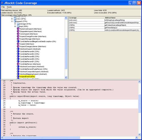The width and height of the screenshot is (142, 140).
Task: Click the Coverage column header
Action: pos(87,18)
